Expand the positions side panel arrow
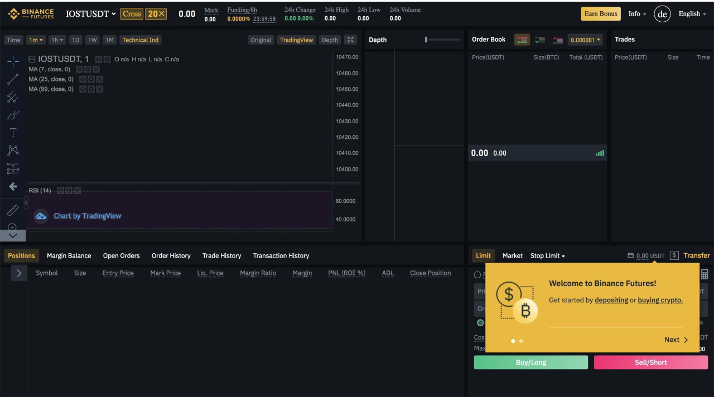 19,273
